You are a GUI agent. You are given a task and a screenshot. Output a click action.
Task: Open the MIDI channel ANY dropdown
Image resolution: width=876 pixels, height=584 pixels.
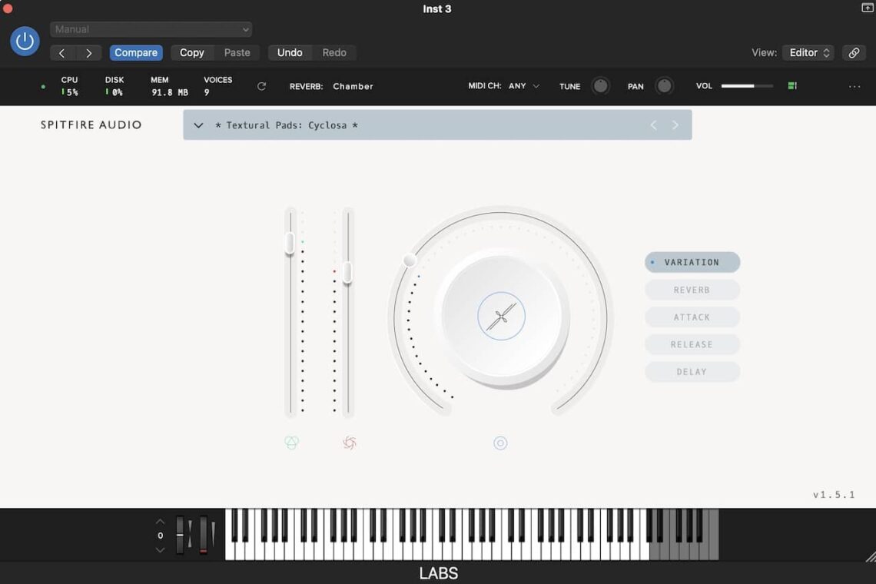tap(523, 86)
